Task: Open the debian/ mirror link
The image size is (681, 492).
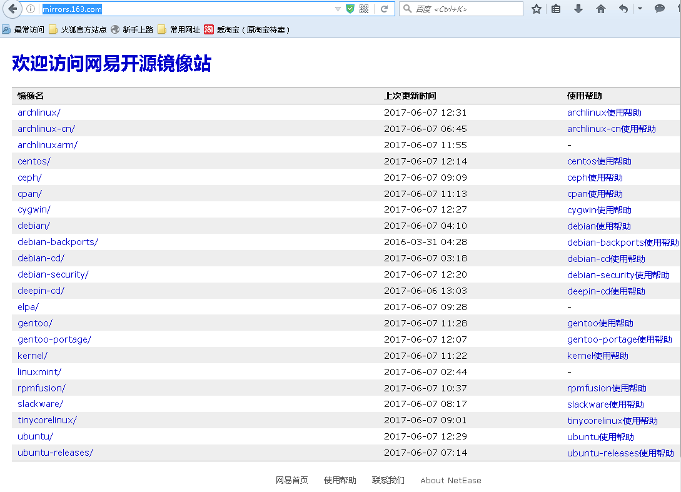Action: (x=33, y=226)
